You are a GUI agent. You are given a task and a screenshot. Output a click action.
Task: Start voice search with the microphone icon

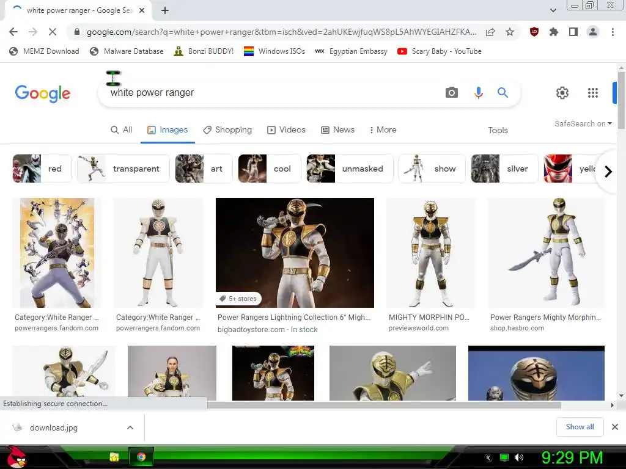point(478,93)
